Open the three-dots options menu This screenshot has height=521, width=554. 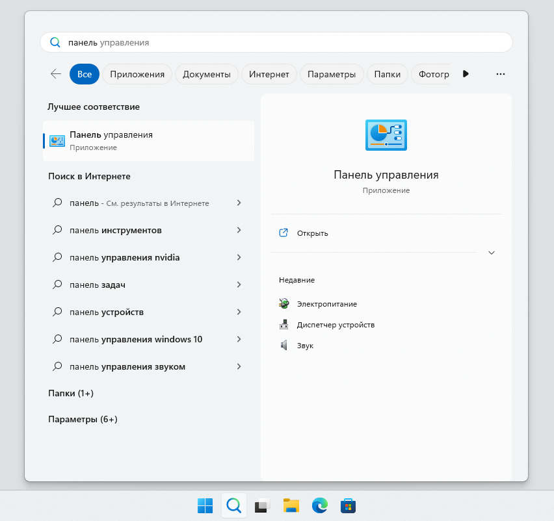coord(500,74)
